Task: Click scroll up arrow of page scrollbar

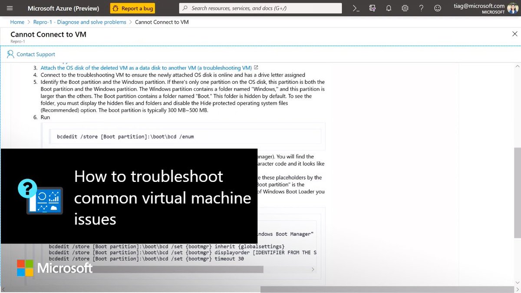Action: tap(517, 66)
